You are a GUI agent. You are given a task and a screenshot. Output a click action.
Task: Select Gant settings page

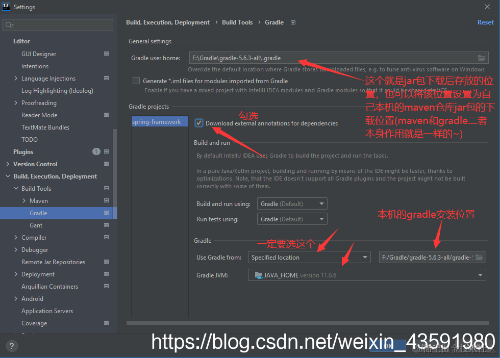coord(36,225)
